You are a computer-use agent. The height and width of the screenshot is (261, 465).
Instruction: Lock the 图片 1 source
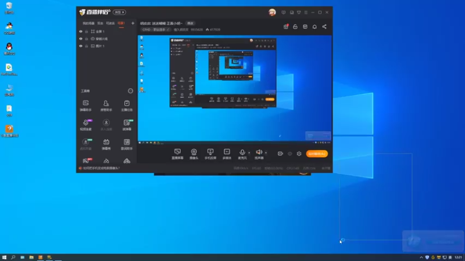pos(87,46)
